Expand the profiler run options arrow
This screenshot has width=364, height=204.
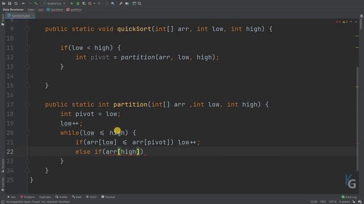[x=94, y=3]
